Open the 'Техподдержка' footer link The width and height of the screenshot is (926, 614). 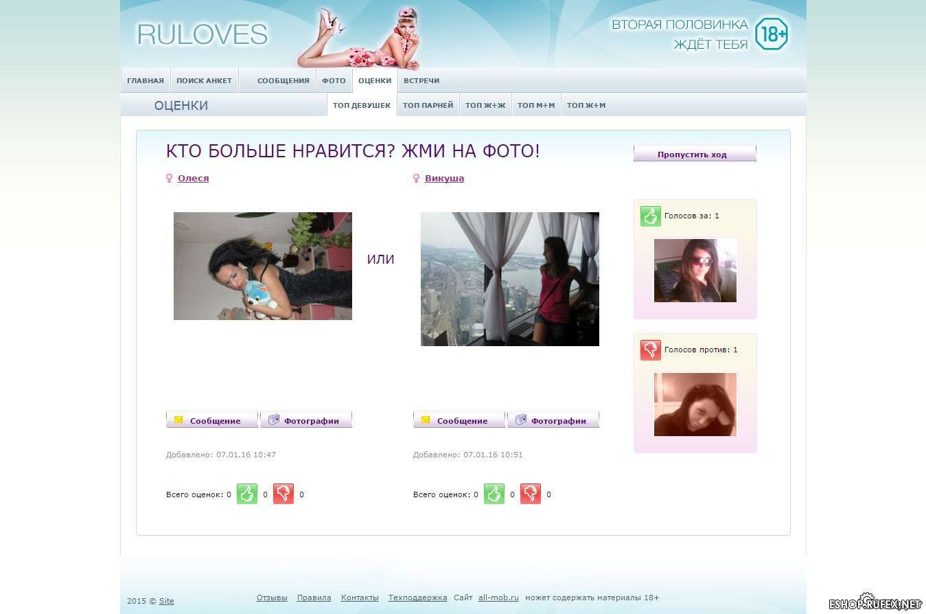tap(417, 598)
